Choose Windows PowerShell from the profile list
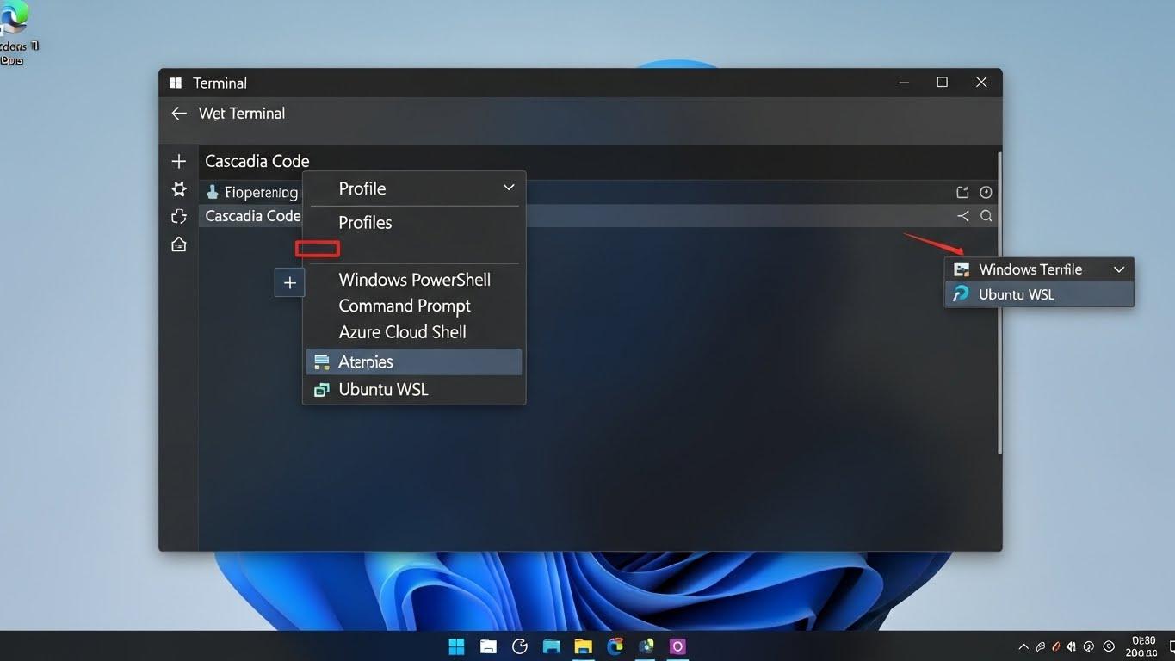The height and width of the screenshot is (661, 1175). (x=414, y=280)
